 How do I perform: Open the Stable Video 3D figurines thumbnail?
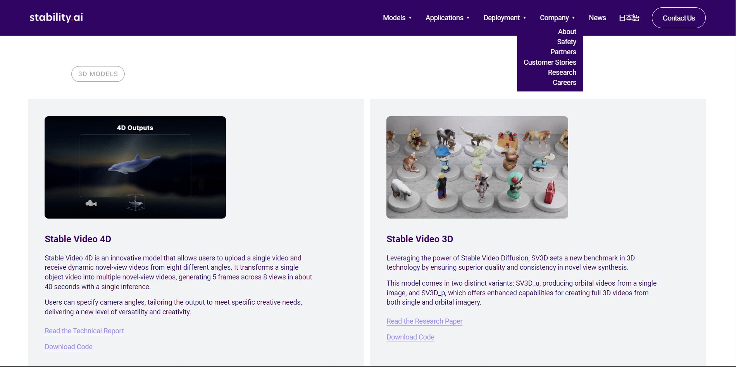(477, 167)
